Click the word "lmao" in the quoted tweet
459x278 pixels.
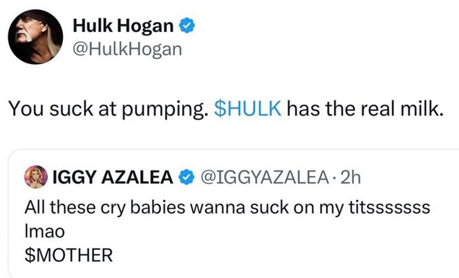(x=44, y=231)
